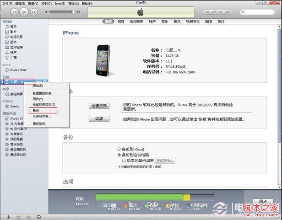The image size is (282, 220).
Task: Open the 控制(C) menu
Action: (x=46, y=3)
